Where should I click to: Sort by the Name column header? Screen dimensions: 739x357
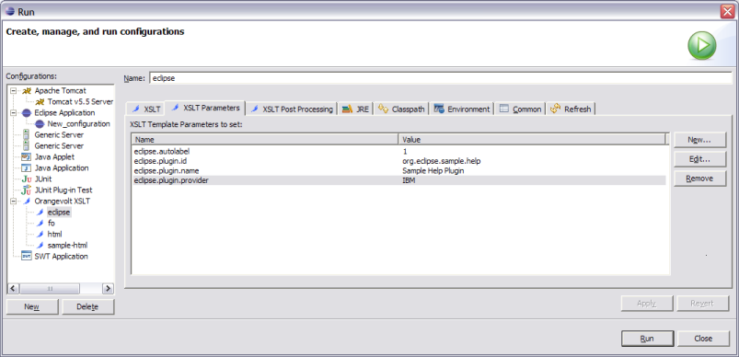tap(265, 140)
